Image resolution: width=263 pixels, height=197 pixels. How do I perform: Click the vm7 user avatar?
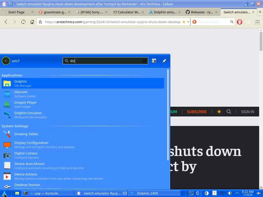(x=6, y=61)
